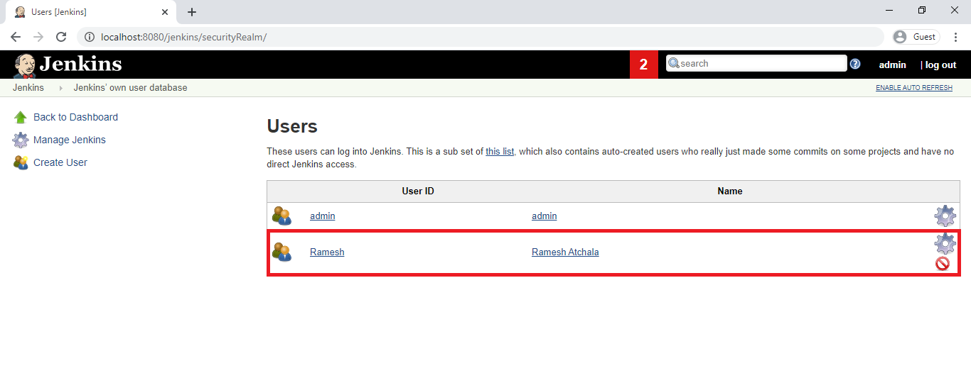Select the Users [Jenkins] browser tab
971x373 pixels.
click(x=91, y=12)
